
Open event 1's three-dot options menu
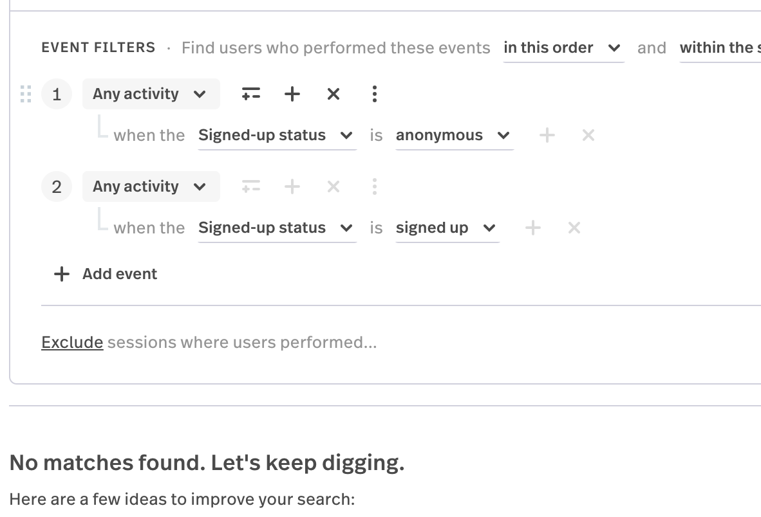point(374,94)
